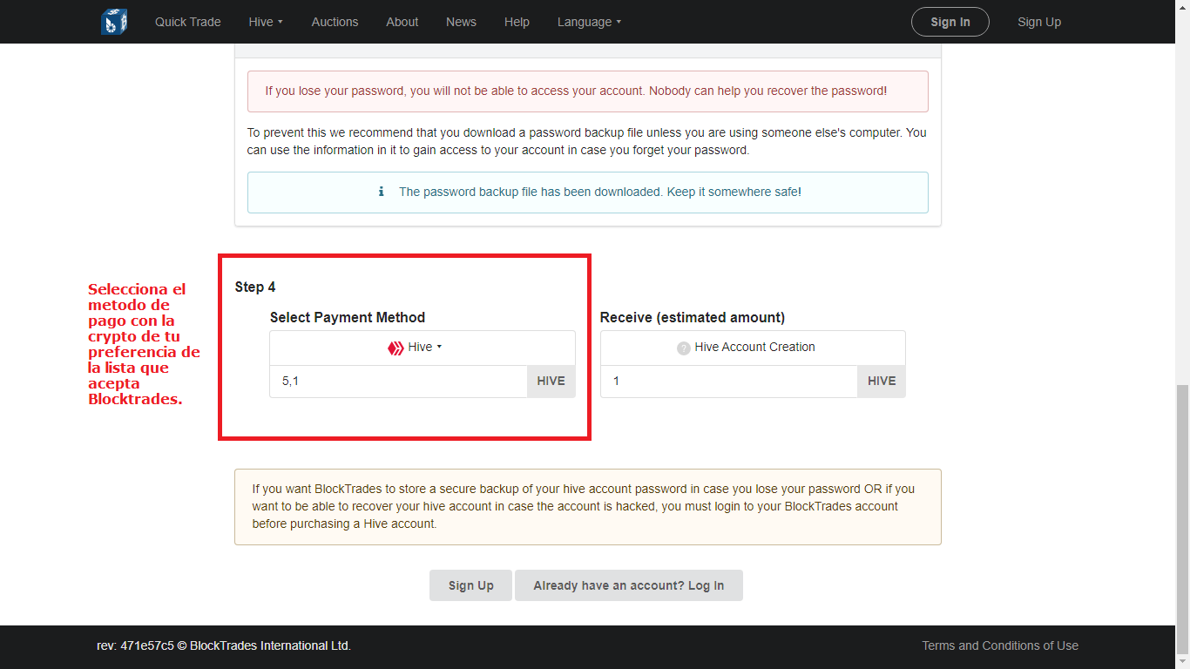This screenshot has height=669, width=1190.
Task: Expand the Language dropdown
Action: pyautogui.click(x=590, y=22)
